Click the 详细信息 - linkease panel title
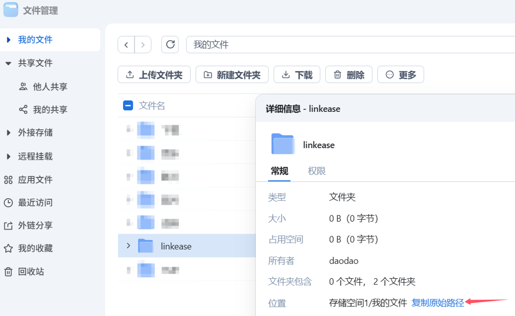This screenshot has height=316, width=515. (303, 109)
